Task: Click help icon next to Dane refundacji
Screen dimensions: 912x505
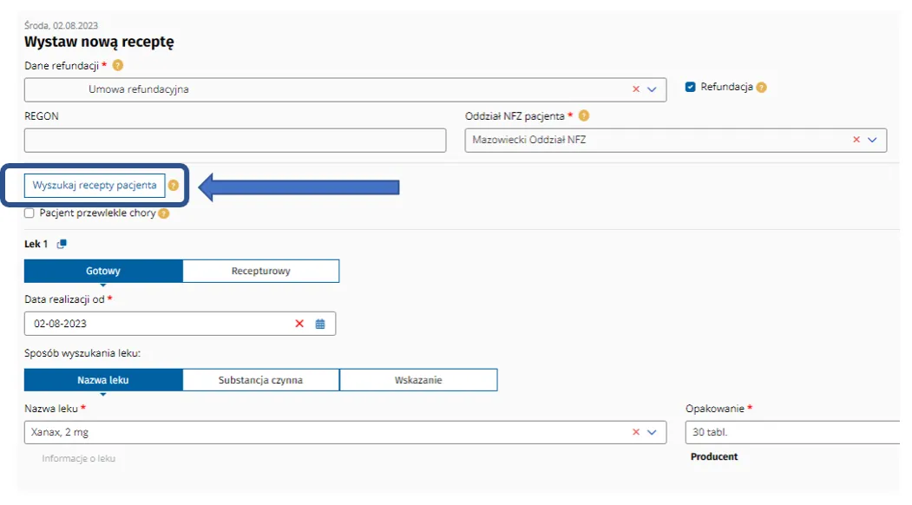Action: [x=118, y=65]
